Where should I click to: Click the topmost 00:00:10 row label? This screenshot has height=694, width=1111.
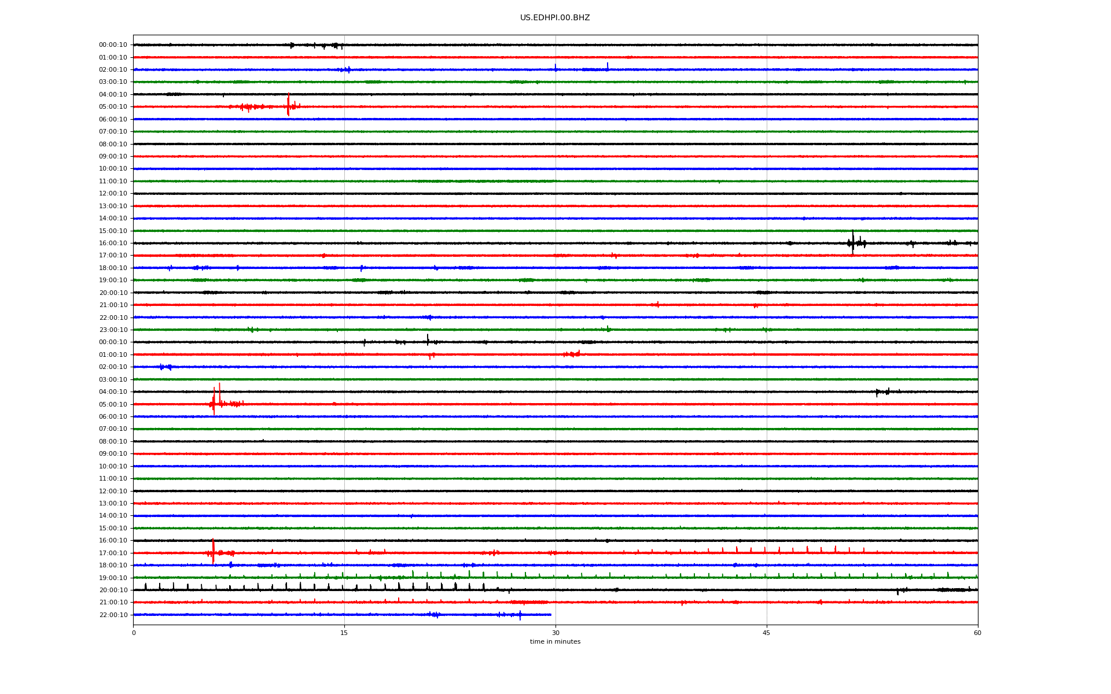(x=113, y=45)
